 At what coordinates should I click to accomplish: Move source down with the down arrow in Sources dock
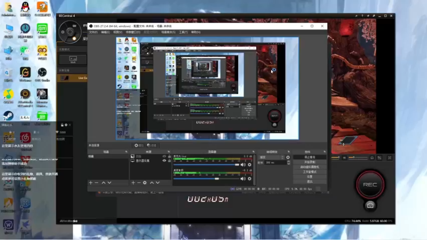[157, 182]
